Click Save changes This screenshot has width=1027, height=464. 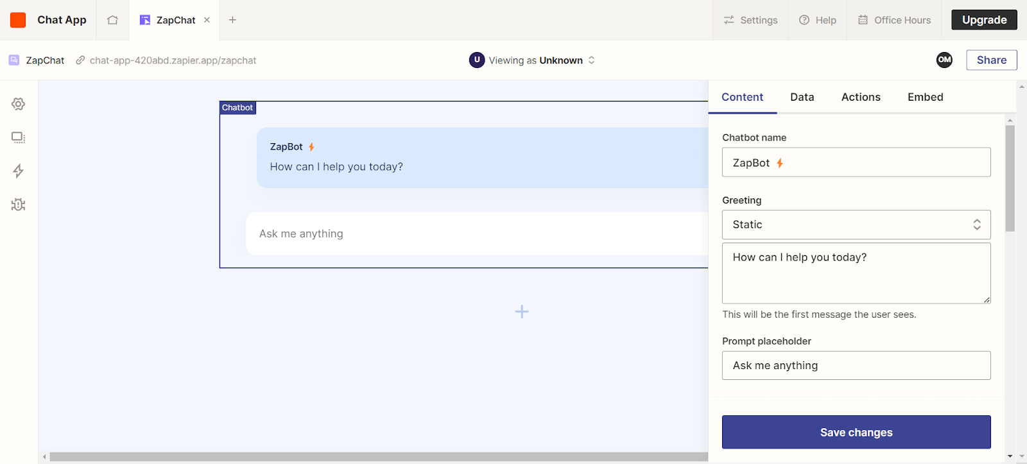pos(856,432)
